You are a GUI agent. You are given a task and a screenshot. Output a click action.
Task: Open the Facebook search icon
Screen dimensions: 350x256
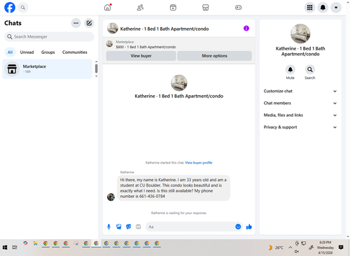click(x=23, y=8)
